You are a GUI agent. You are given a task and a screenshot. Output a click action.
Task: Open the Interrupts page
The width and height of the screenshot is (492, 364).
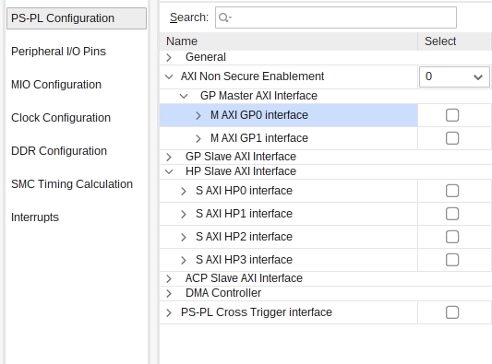click(x=35, y=217)
